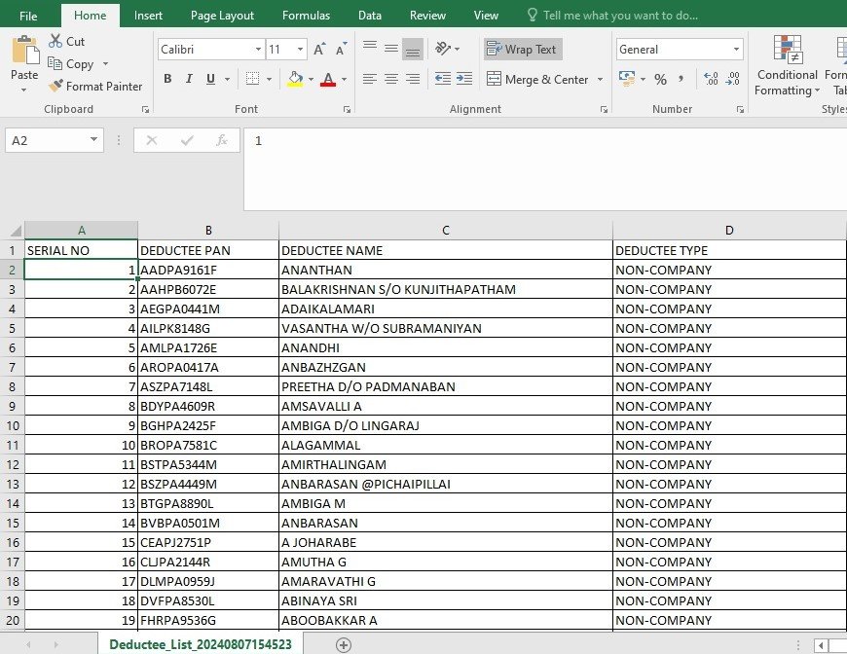Viewport: 847px width, 654px height.
Task: Expand the Font Color dropdown arrow
Action: [x=346, y=80]
